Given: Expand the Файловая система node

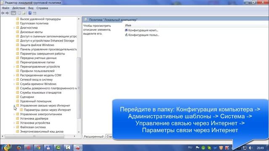Looking at the screenshot, I should (x=14, y=127).
